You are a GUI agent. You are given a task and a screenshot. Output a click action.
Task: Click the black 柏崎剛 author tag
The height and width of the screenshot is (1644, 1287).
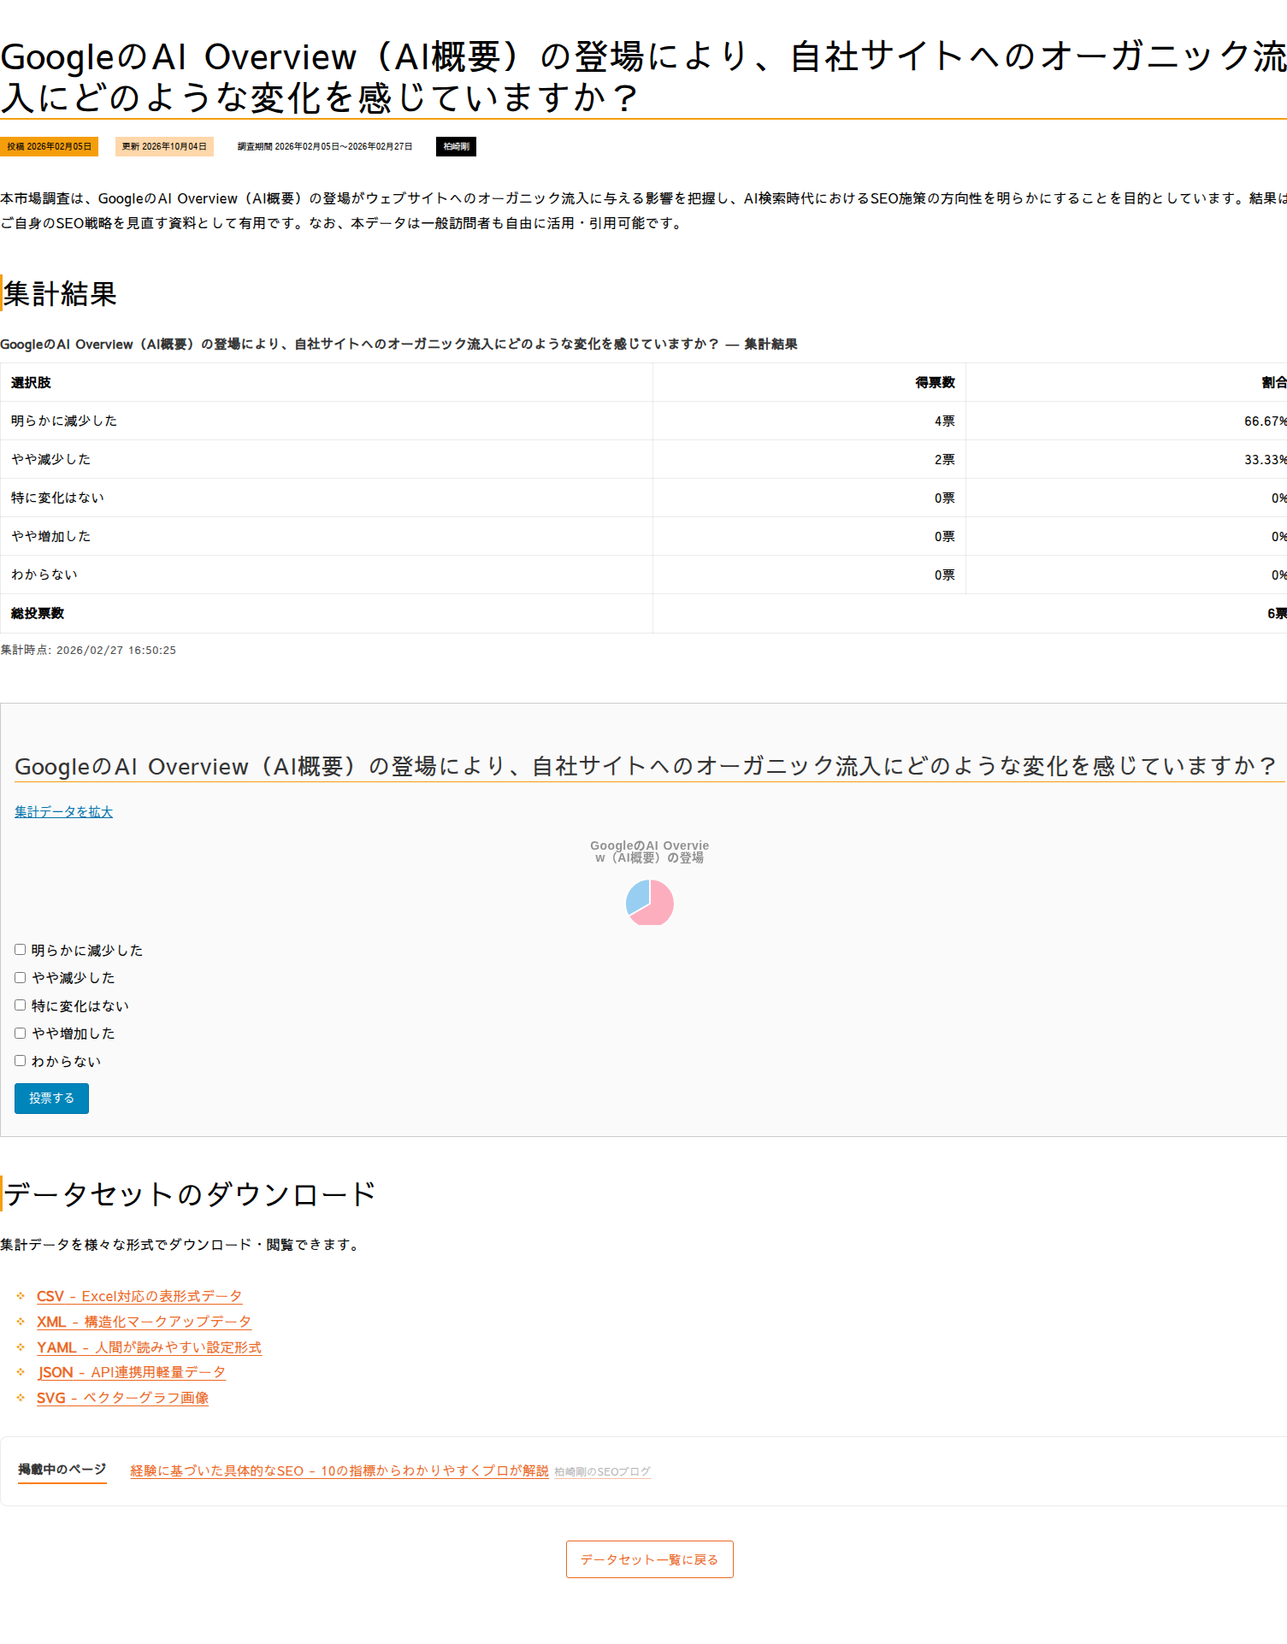click(x=456, y=146)
